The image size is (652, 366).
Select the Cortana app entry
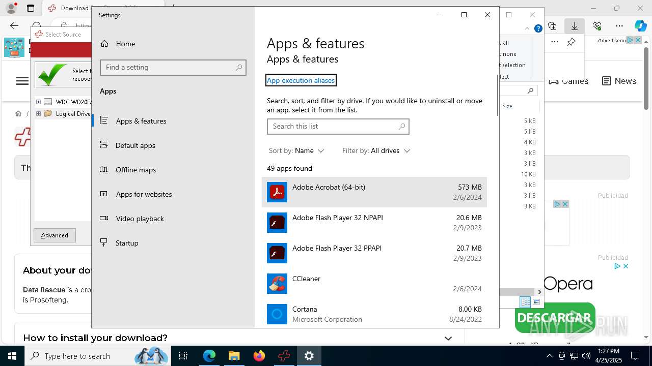tap(374, 314)
